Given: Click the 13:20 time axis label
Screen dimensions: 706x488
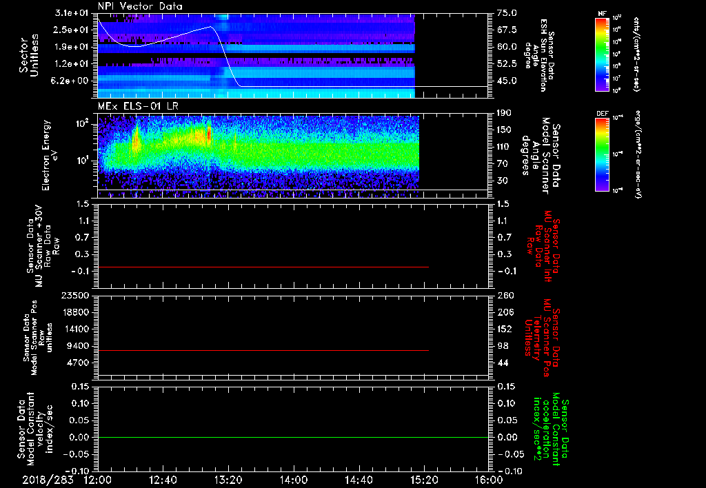Looking at the screenshot, I should click(x=228, y=480).
